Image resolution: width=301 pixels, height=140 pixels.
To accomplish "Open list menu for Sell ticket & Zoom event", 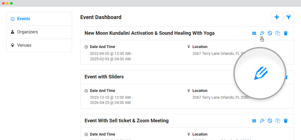I will point(254,121).
